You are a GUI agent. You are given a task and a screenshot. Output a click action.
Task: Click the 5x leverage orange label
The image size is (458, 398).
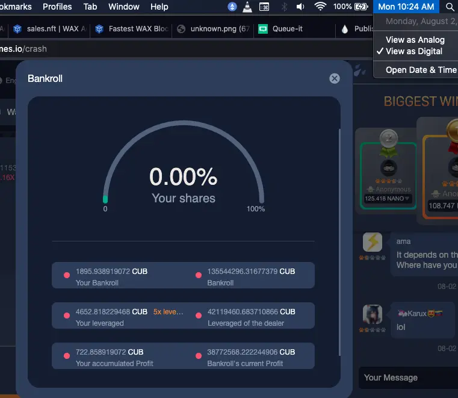pyautogui.click(x=169, y=311)
